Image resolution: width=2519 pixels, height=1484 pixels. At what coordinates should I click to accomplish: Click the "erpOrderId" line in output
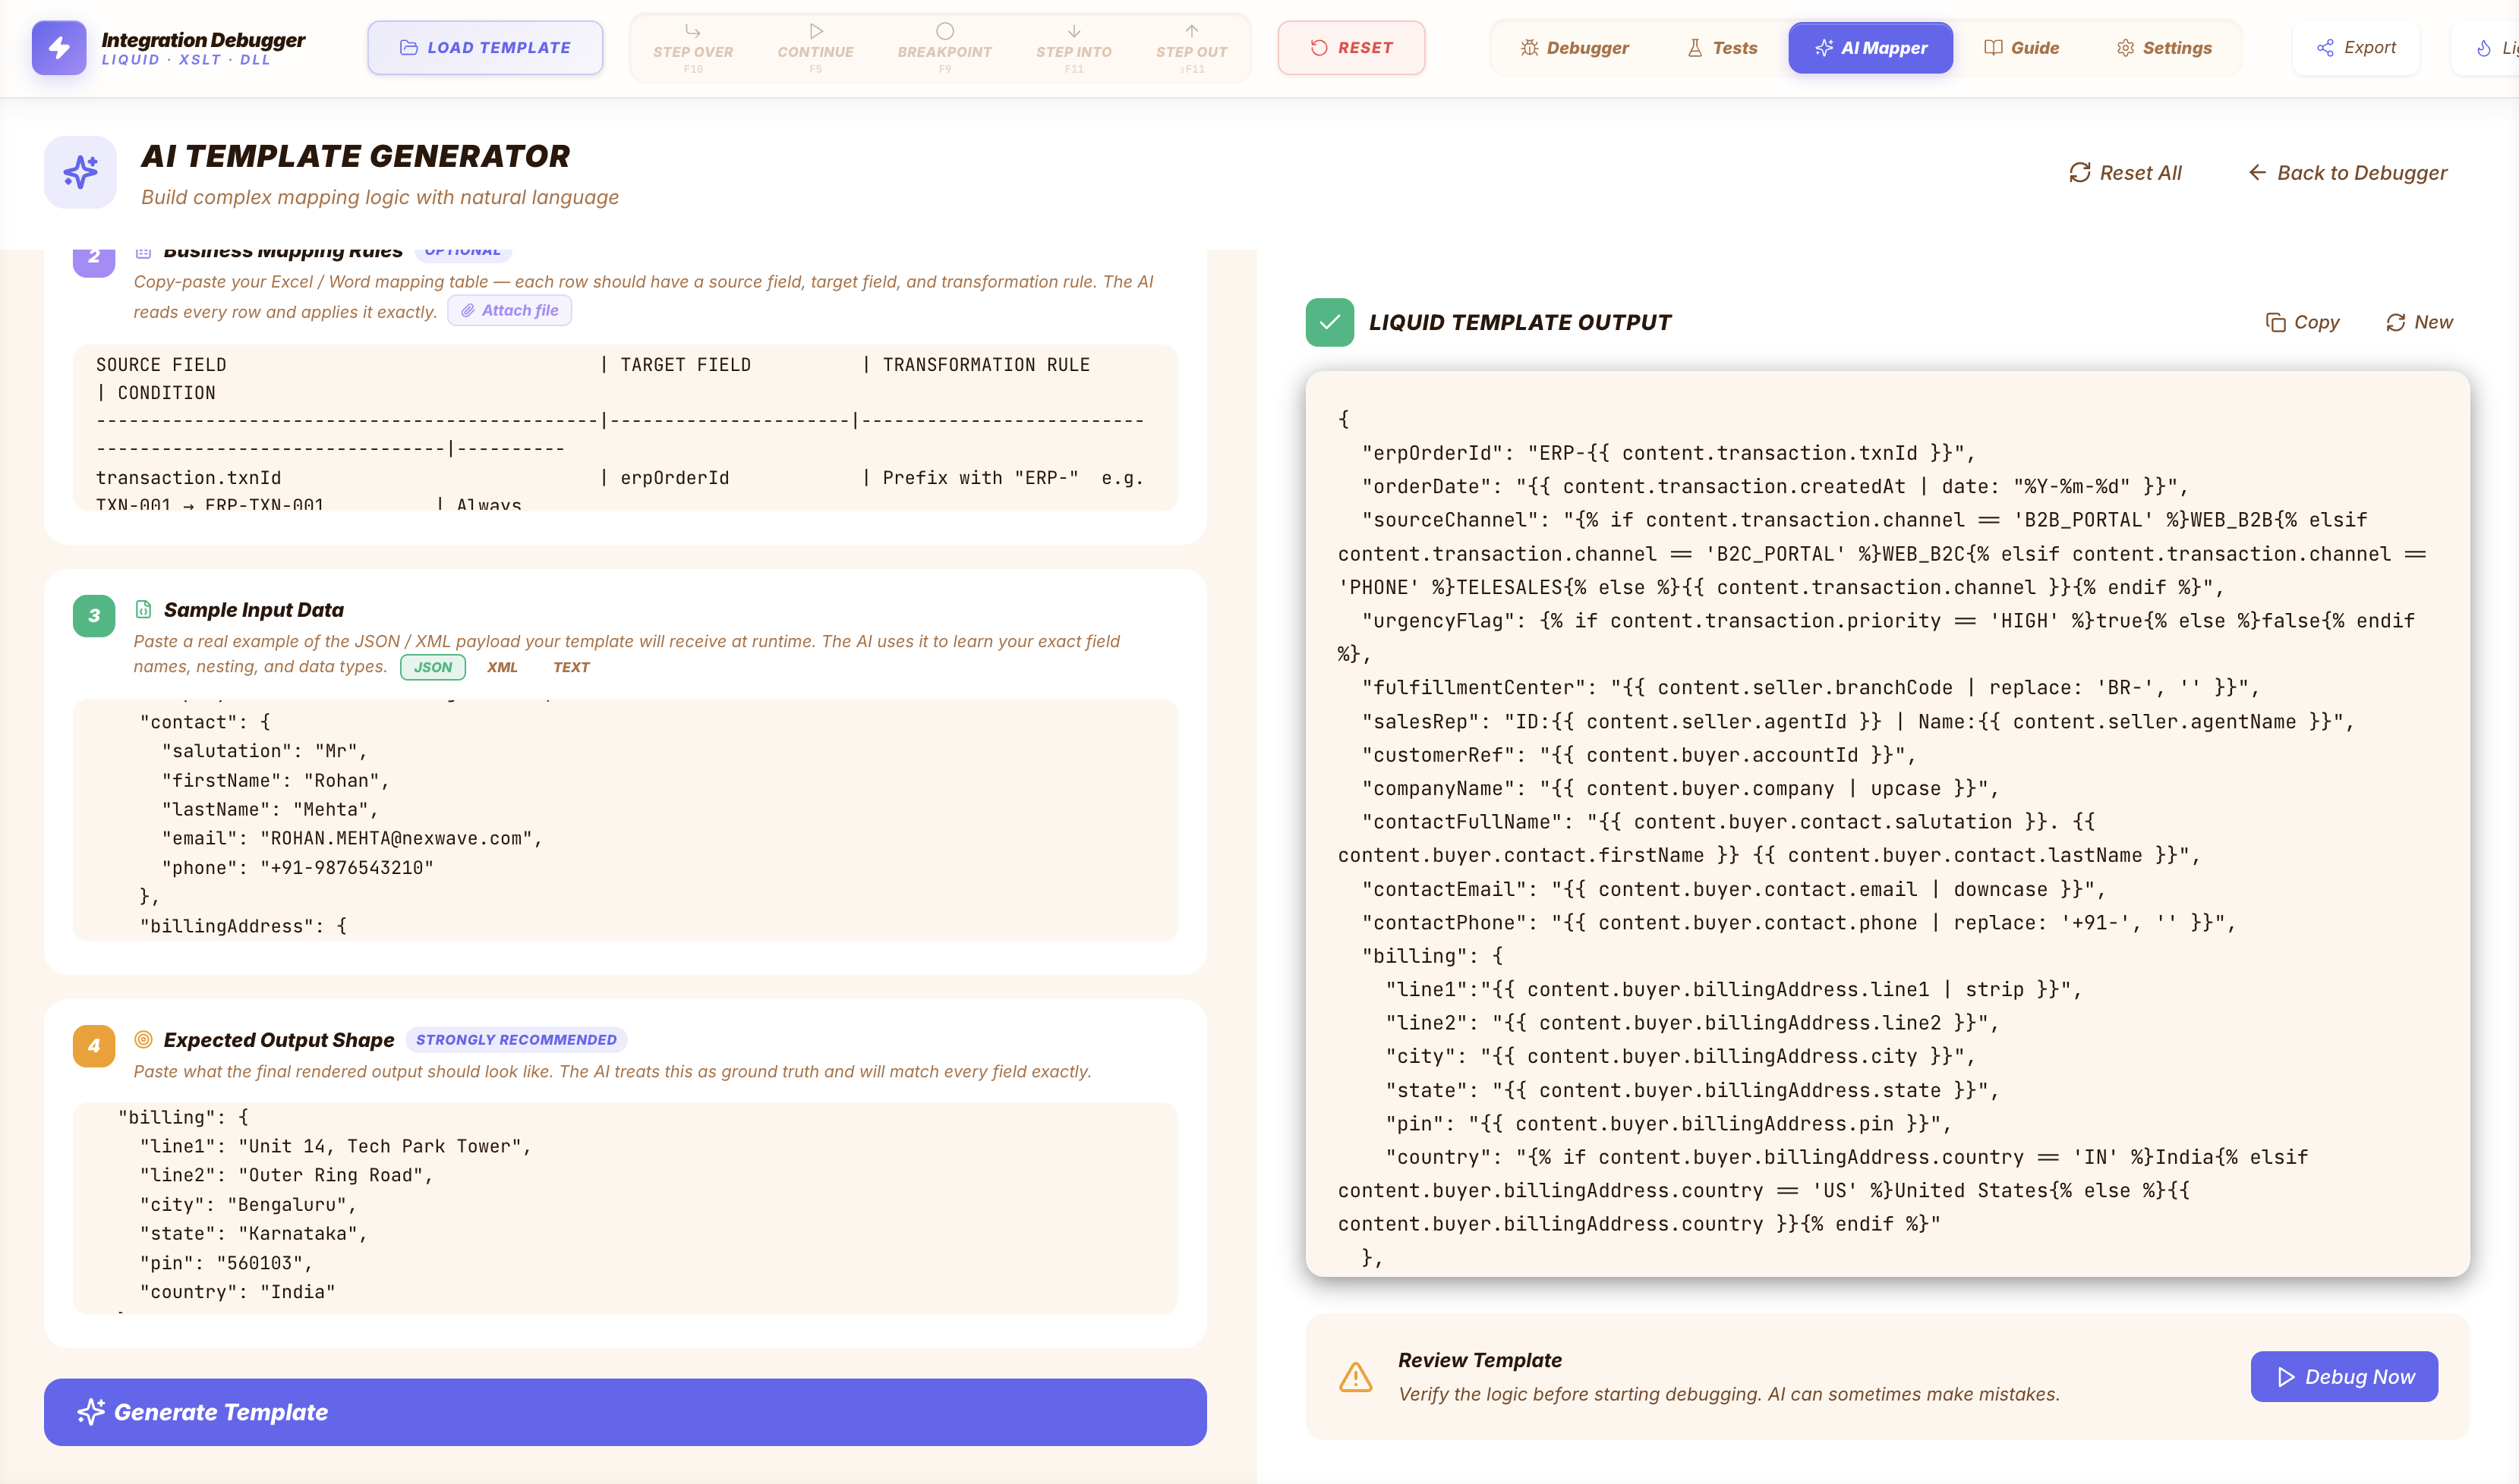1669,453
